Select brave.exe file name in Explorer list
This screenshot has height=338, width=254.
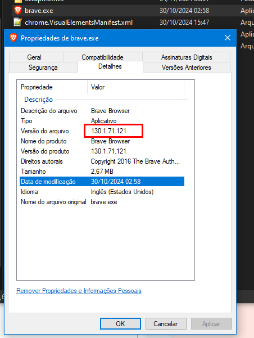39,11
